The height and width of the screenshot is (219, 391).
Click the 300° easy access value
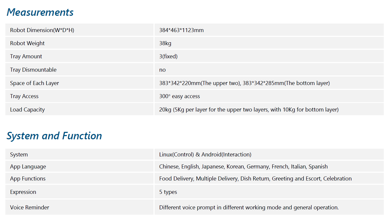179,96
